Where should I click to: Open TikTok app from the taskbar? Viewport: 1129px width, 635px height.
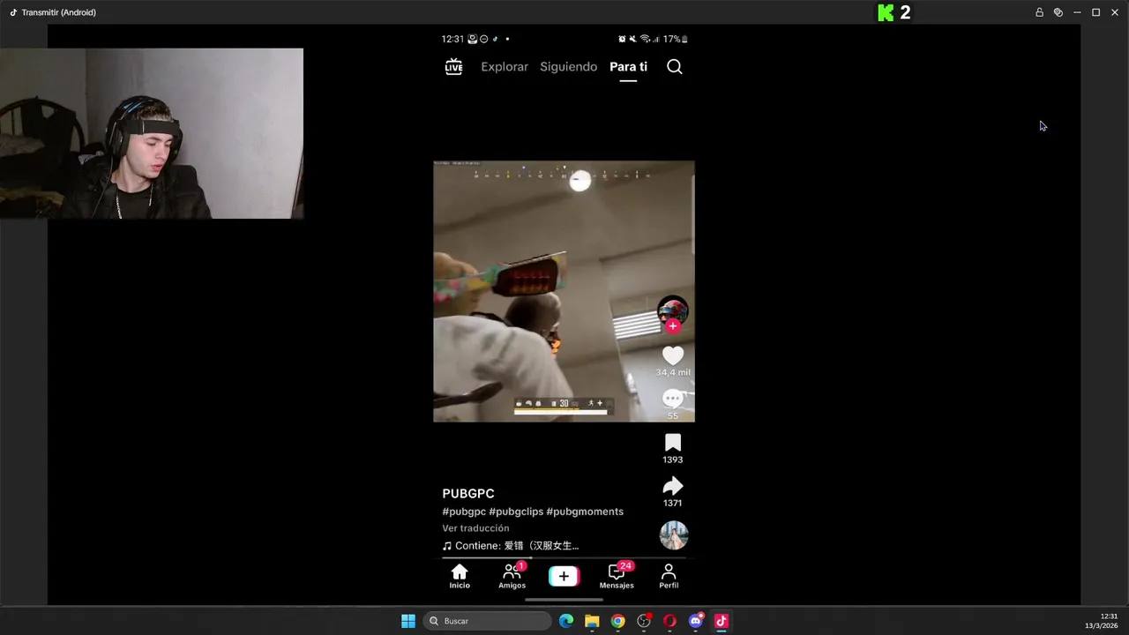[722, 621]
